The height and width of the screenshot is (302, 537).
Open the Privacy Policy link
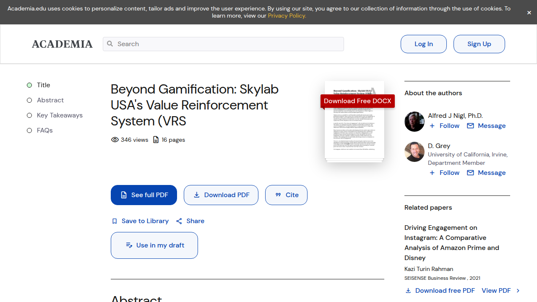click(x=287, y=16)
